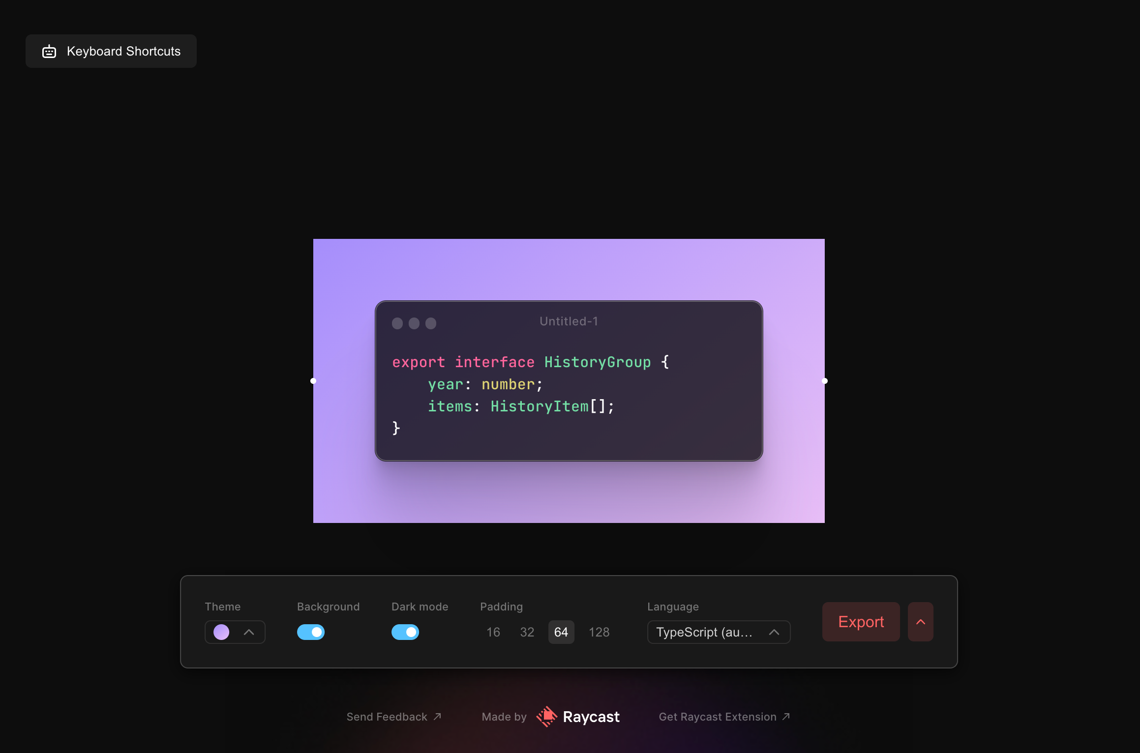Disable the Dark mode switch

[x=405, y=632]
